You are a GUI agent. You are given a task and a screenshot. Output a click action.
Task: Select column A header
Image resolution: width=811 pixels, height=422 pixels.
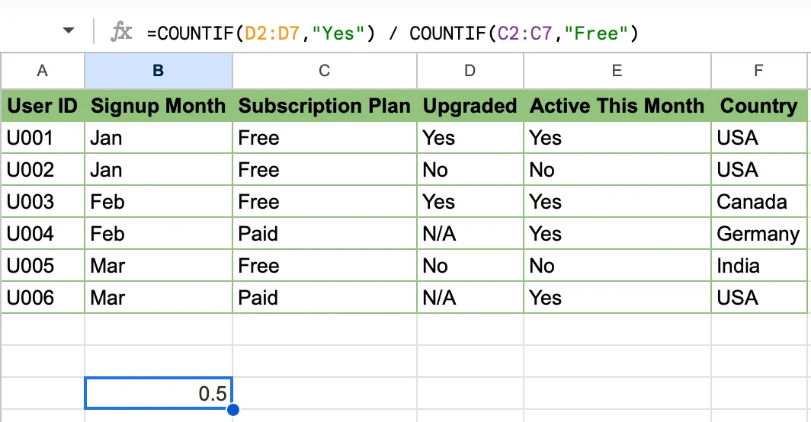[43, 71]
